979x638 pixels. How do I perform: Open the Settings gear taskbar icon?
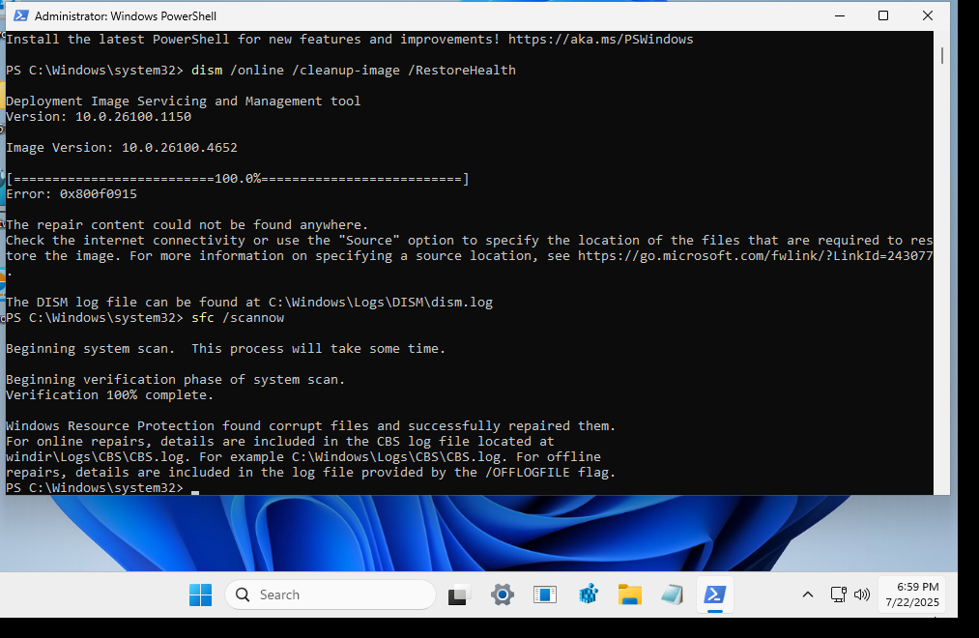coord(502,594)
